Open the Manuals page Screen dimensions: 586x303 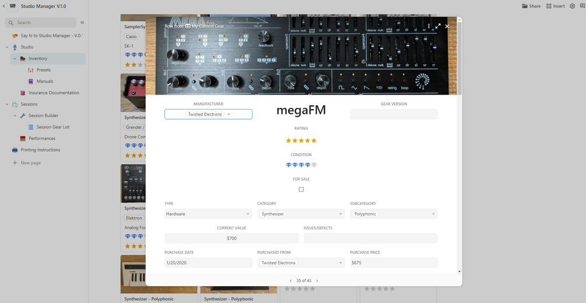point(45,81)
